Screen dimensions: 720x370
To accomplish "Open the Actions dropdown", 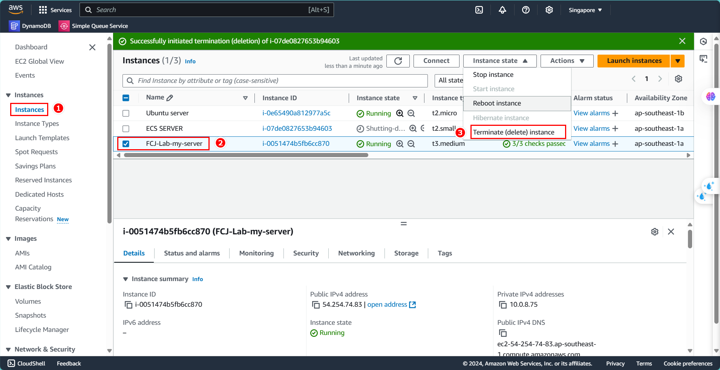I will coord(567,61).
